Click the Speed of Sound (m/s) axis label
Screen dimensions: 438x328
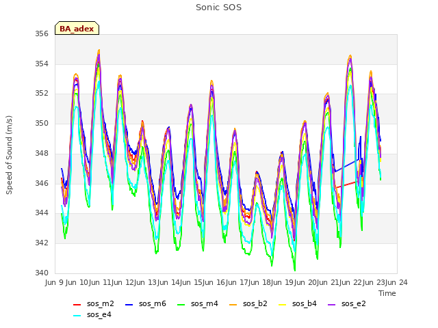tap(9, 155)
